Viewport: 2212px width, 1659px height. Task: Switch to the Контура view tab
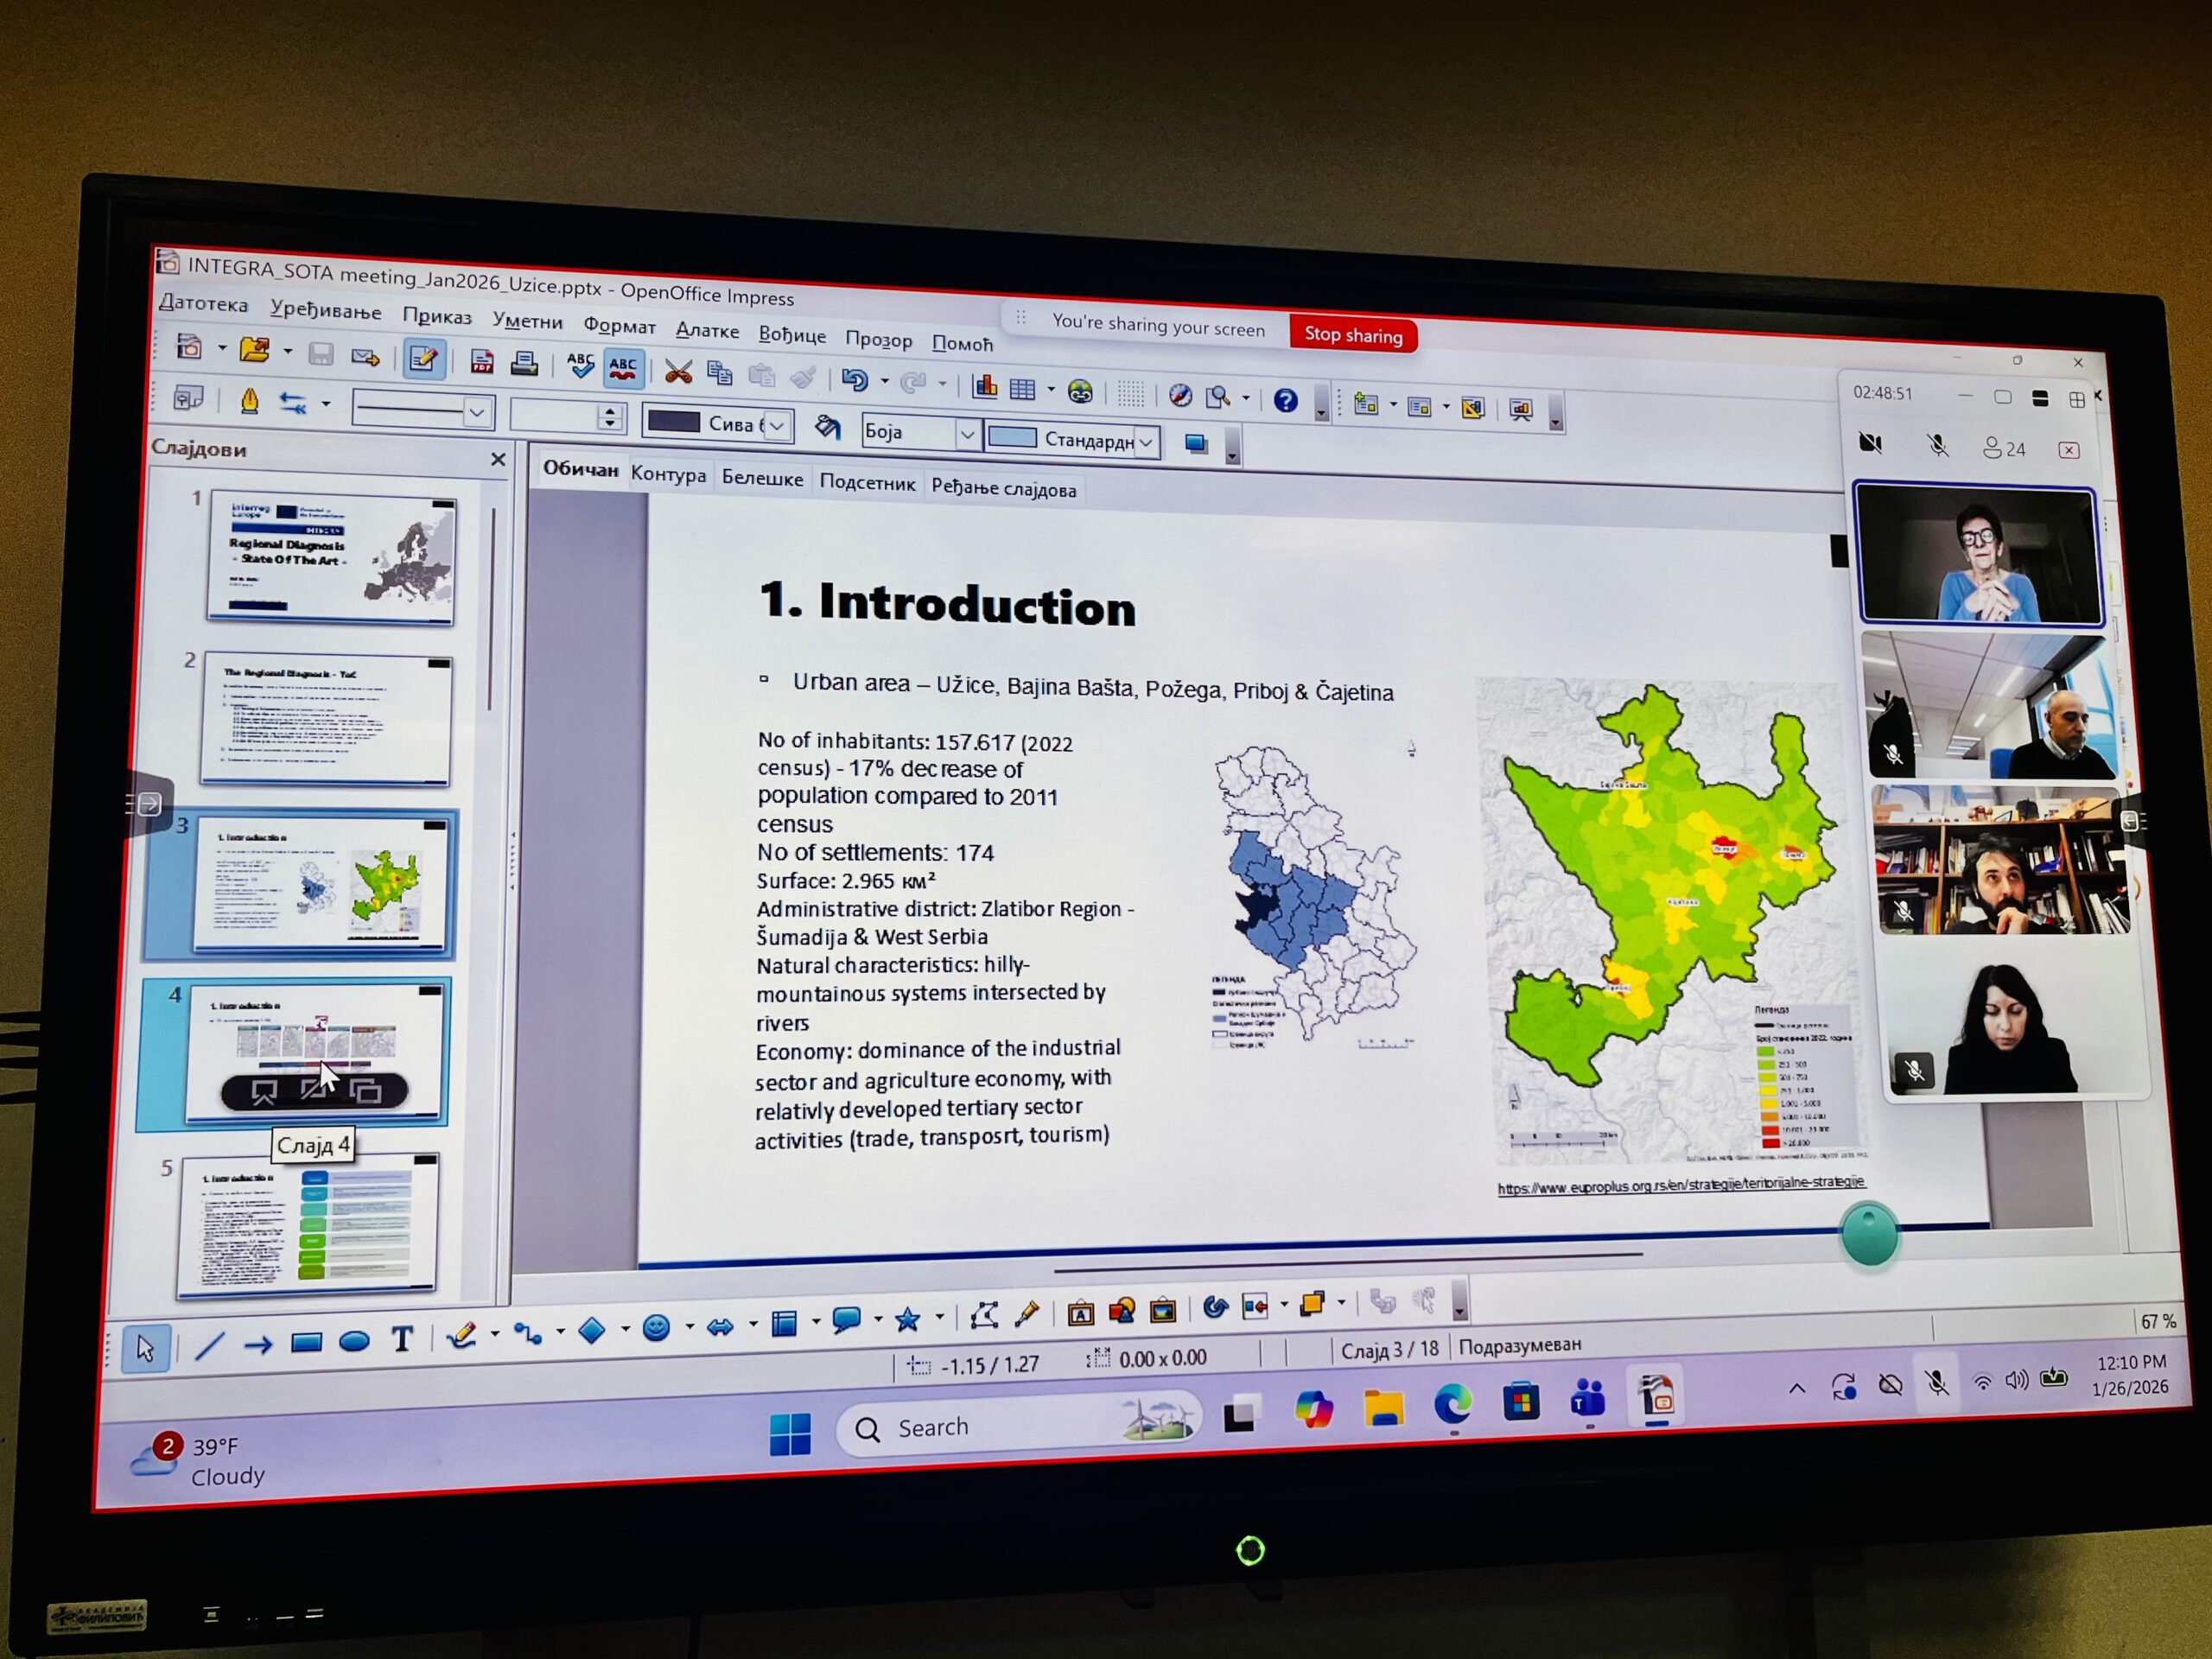(x=668, y=475)
